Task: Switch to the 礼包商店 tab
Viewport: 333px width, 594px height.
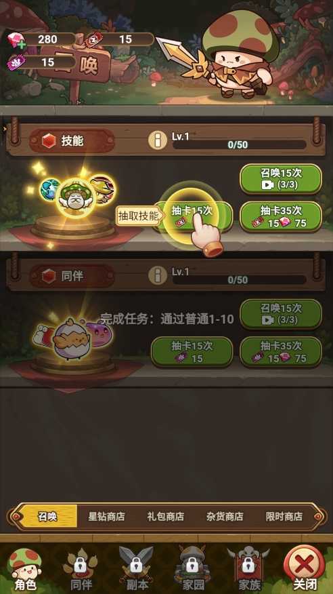Action: tap(166, 516)
